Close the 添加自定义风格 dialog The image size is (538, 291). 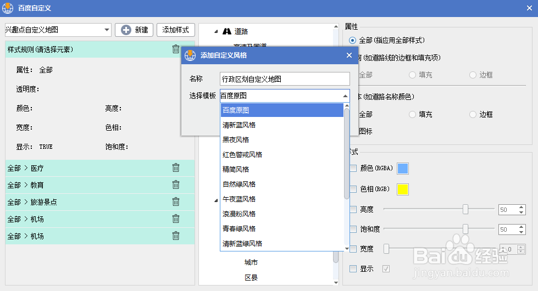[x=350, y=55]
